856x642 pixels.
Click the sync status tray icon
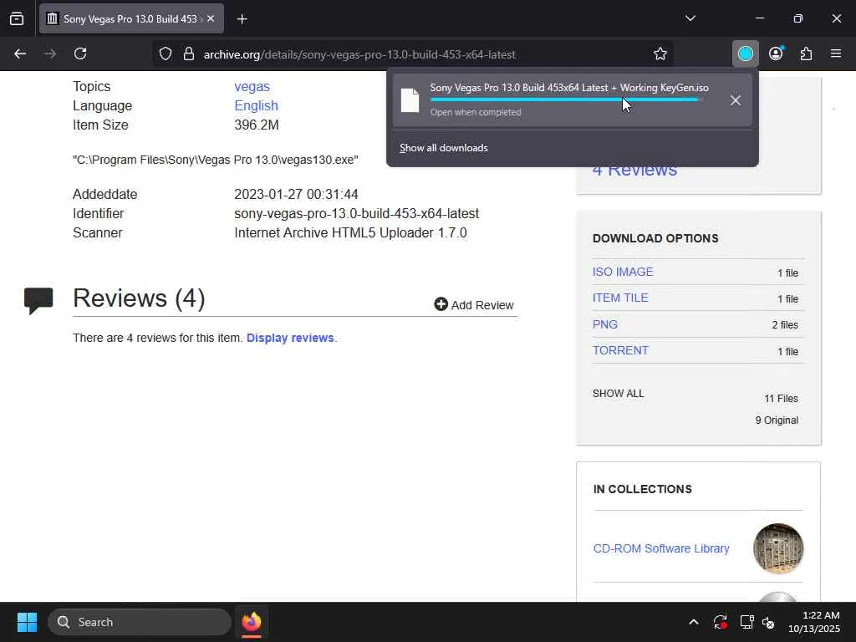click(x=720, y=622)
